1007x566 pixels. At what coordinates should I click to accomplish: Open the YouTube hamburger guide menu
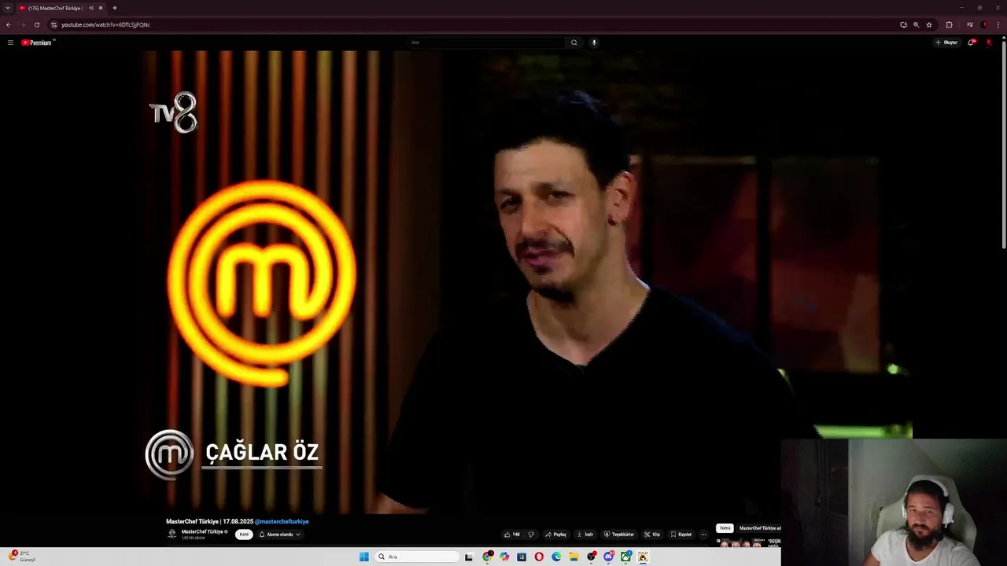tap(10, 42)
